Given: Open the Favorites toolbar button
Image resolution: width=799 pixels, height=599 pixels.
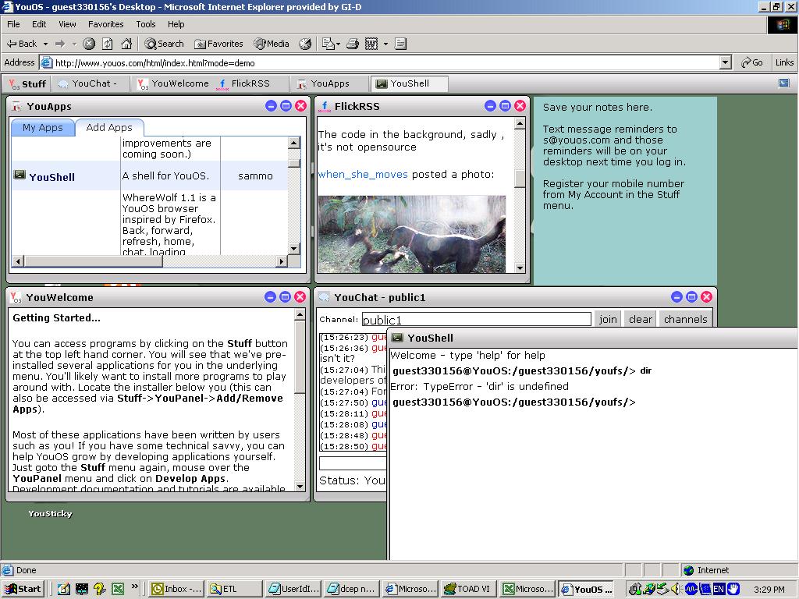Looking at the screenshot, I should 218,44.
